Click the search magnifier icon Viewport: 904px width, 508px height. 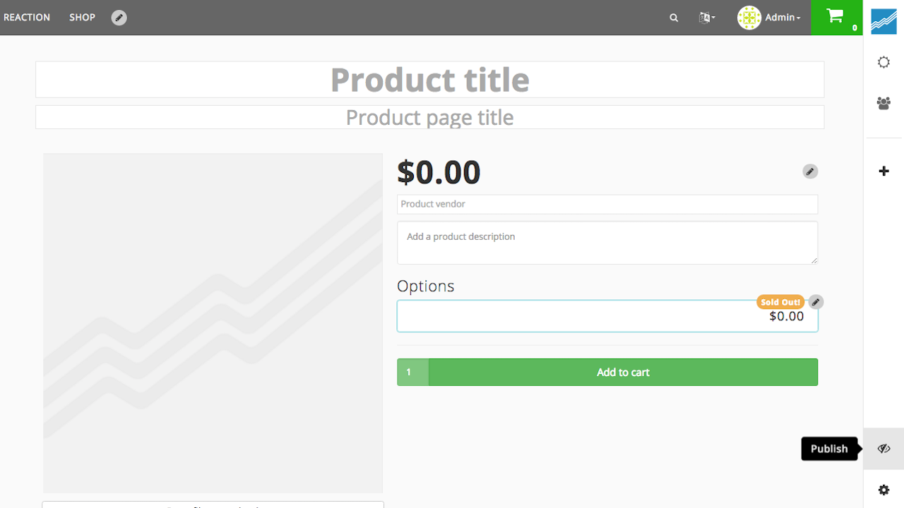[x=674, y=18]
